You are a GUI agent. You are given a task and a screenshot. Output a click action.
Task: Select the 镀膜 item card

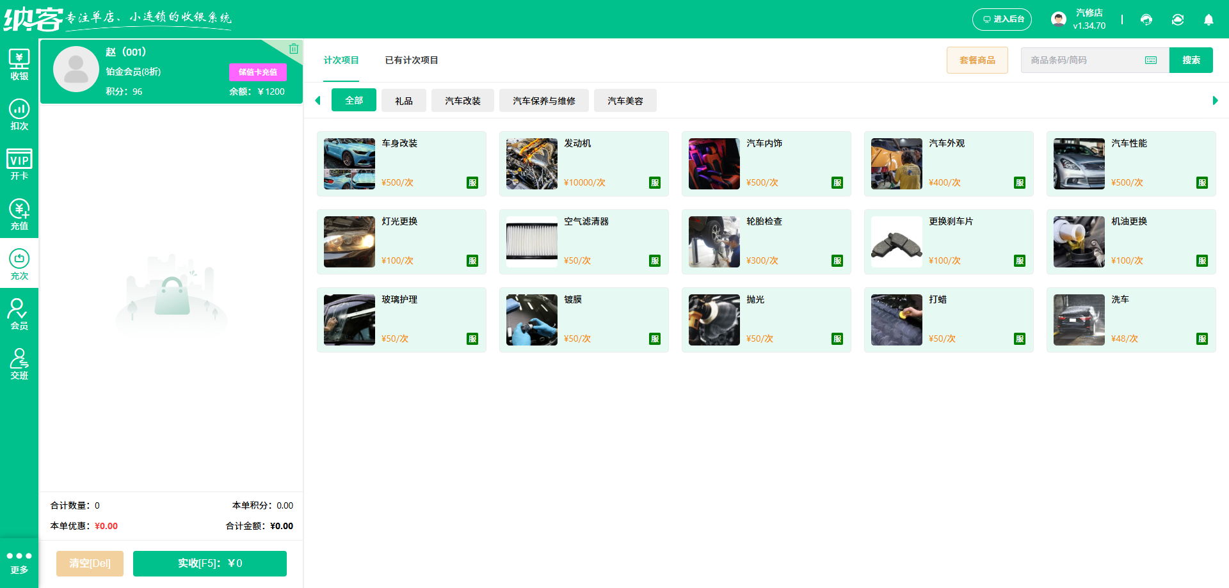point(584,320)
